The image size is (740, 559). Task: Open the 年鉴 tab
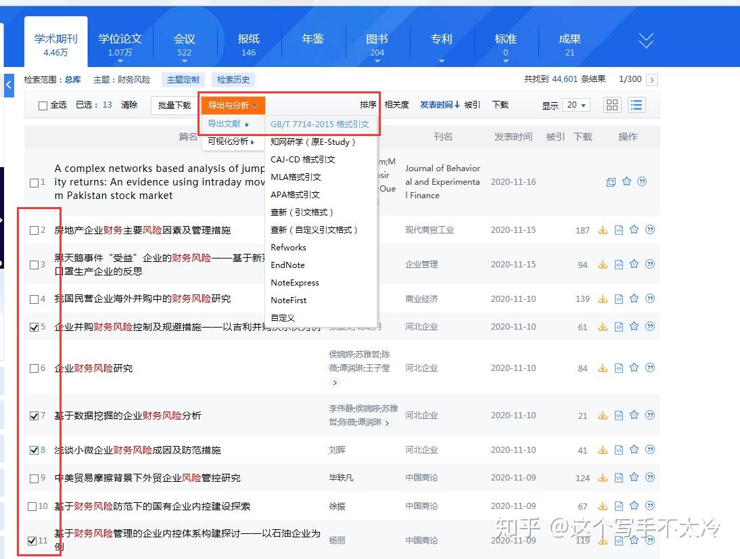coord(313,39)
